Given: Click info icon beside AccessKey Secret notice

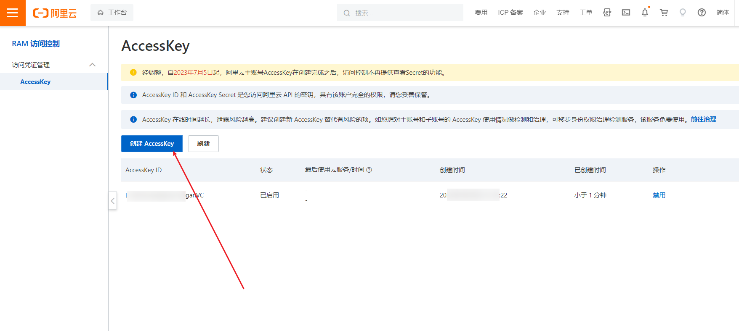Looking at the screenshot, I should (133, 95).
